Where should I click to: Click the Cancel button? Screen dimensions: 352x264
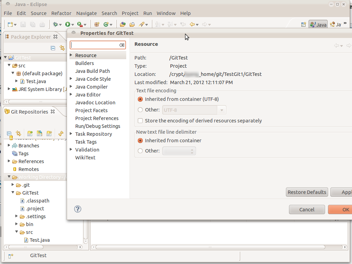pos(307,209)
